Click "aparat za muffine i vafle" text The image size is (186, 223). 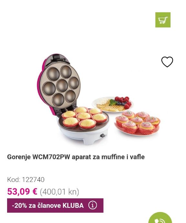(108, 157)
